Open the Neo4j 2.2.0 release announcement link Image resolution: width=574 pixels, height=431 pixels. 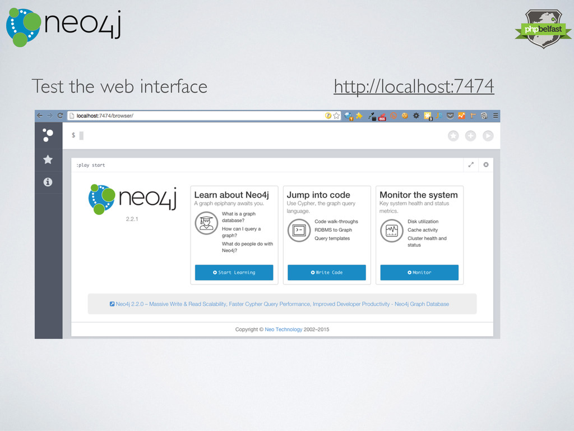point(282,304)
